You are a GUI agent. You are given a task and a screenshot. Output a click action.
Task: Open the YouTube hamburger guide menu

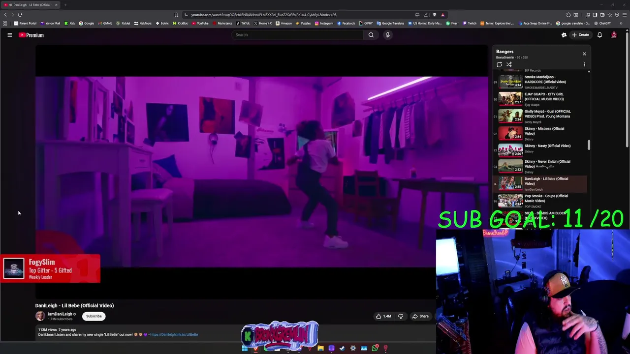(9, 35)
